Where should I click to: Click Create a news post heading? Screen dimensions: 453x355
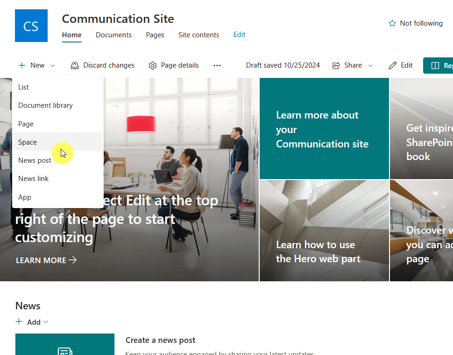point(160,340)
